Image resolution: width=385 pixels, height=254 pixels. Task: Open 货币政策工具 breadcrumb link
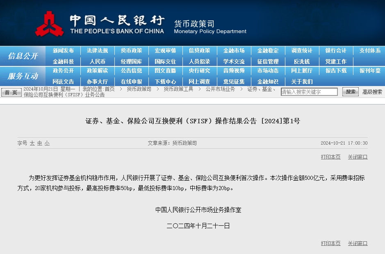click(178, 89)
